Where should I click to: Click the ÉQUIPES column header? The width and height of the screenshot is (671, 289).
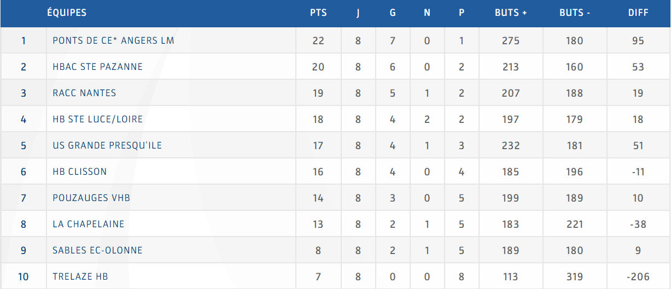click(x=67, y=13)
